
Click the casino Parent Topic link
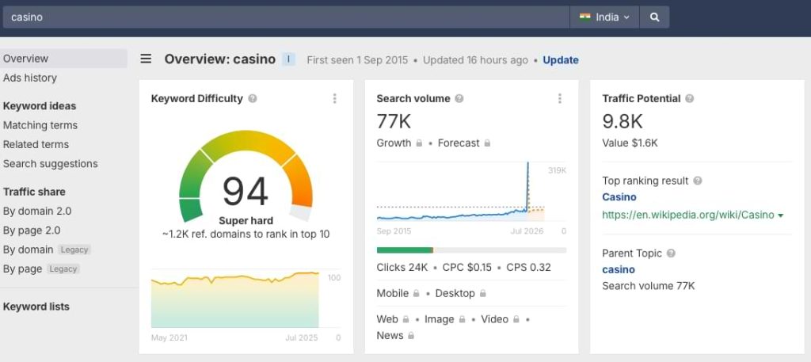(618, 269)
